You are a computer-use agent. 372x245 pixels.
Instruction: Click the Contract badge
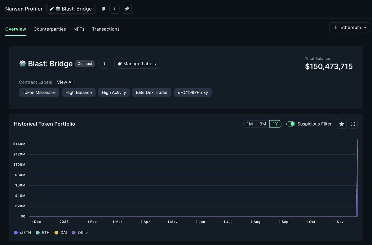tap(85, 64)
